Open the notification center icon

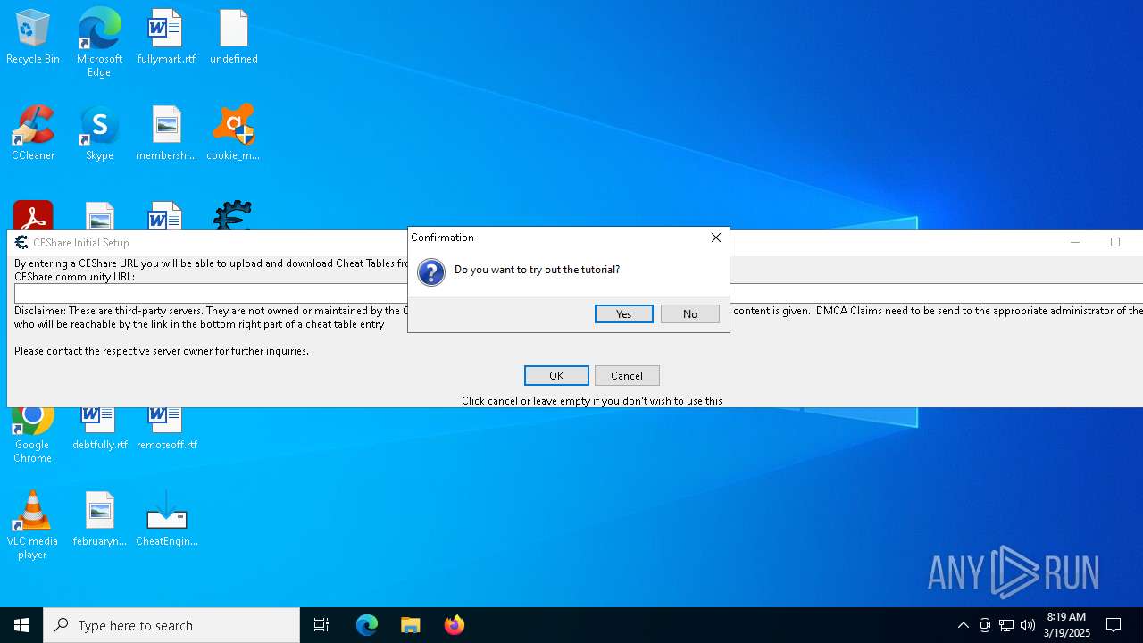tap(1114, 625)
